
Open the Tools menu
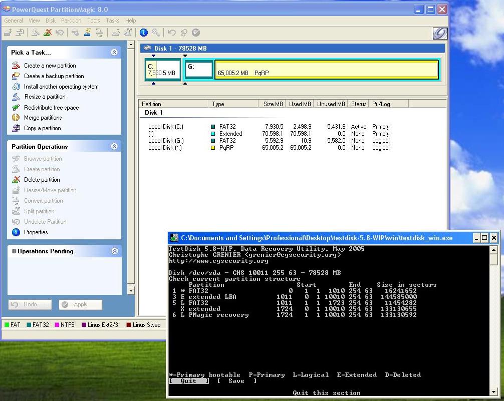[x=94, y=21]
